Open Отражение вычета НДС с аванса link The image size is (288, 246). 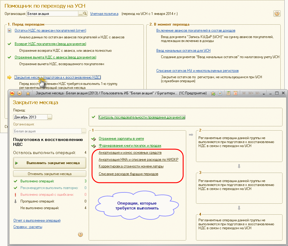tap(55, 57)
